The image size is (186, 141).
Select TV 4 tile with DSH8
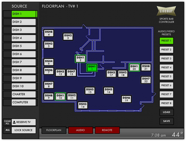(x=49, y=33)
